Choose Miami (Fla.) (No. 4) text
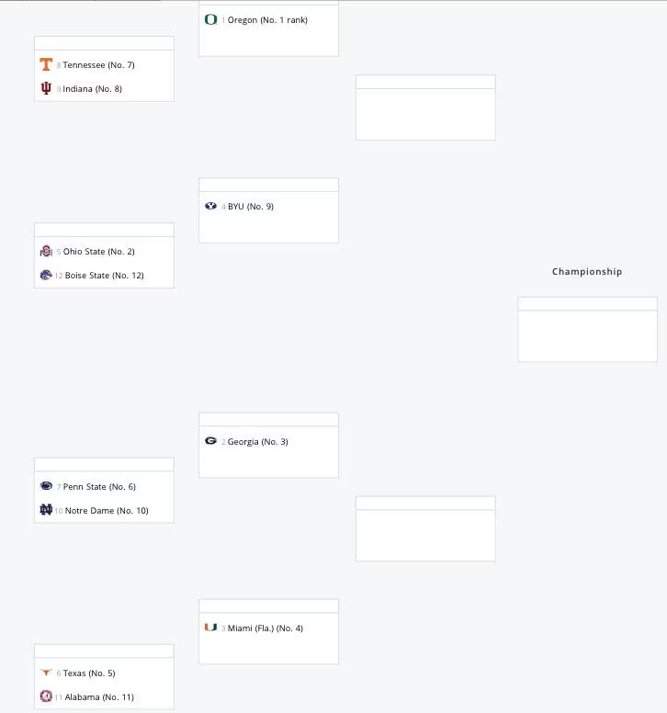Viewport: 667px width, 713px height. click(x=266, y=628)
